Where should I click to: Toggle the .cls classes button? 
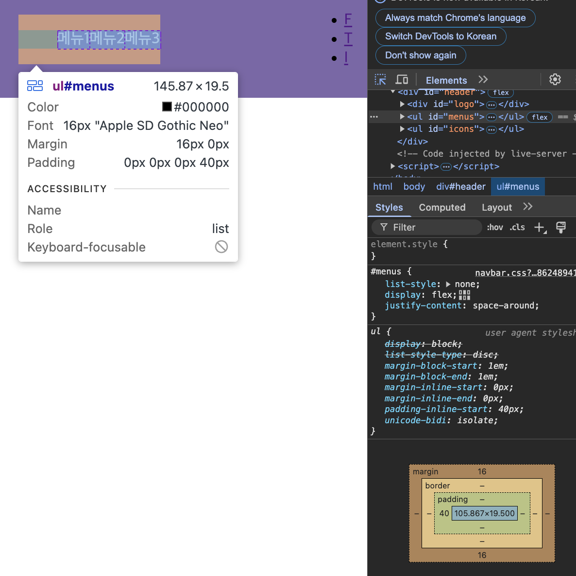point(517,228)
